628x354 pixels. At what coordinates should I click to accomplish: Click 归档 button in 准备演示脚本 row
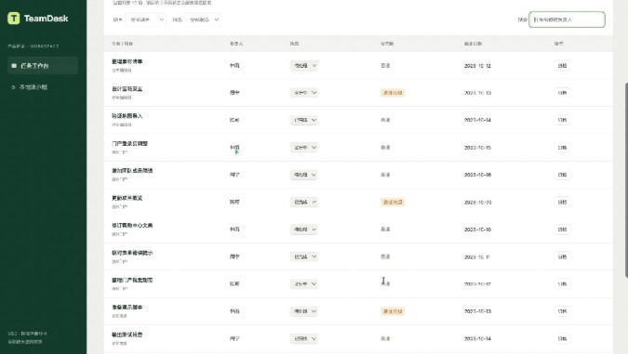(x=562, y=311)
